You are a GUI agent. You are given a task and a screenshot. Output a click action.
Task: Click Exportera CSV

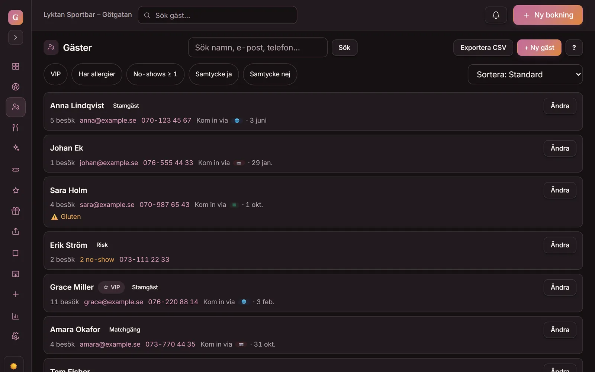[x=483, y=48]
